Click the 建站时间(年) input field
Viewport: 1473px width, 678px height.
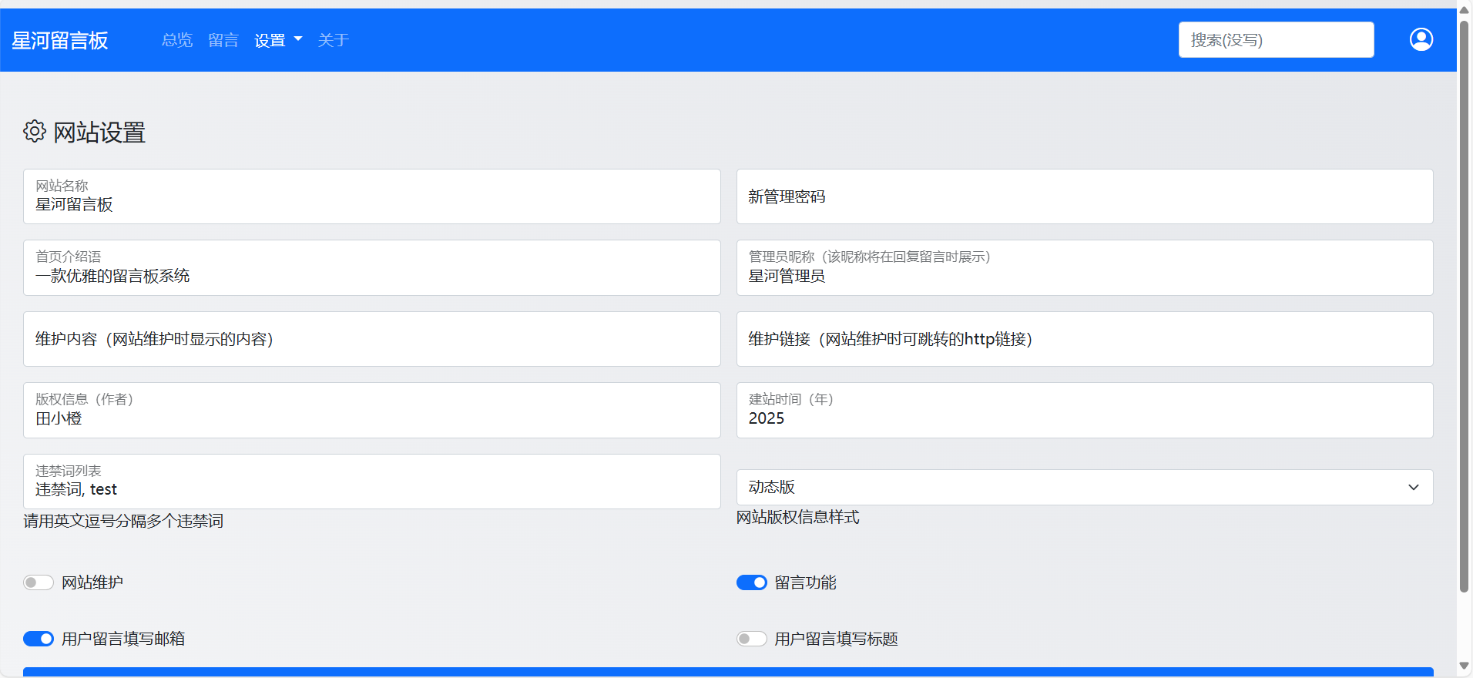click(x=1085, y=410)
